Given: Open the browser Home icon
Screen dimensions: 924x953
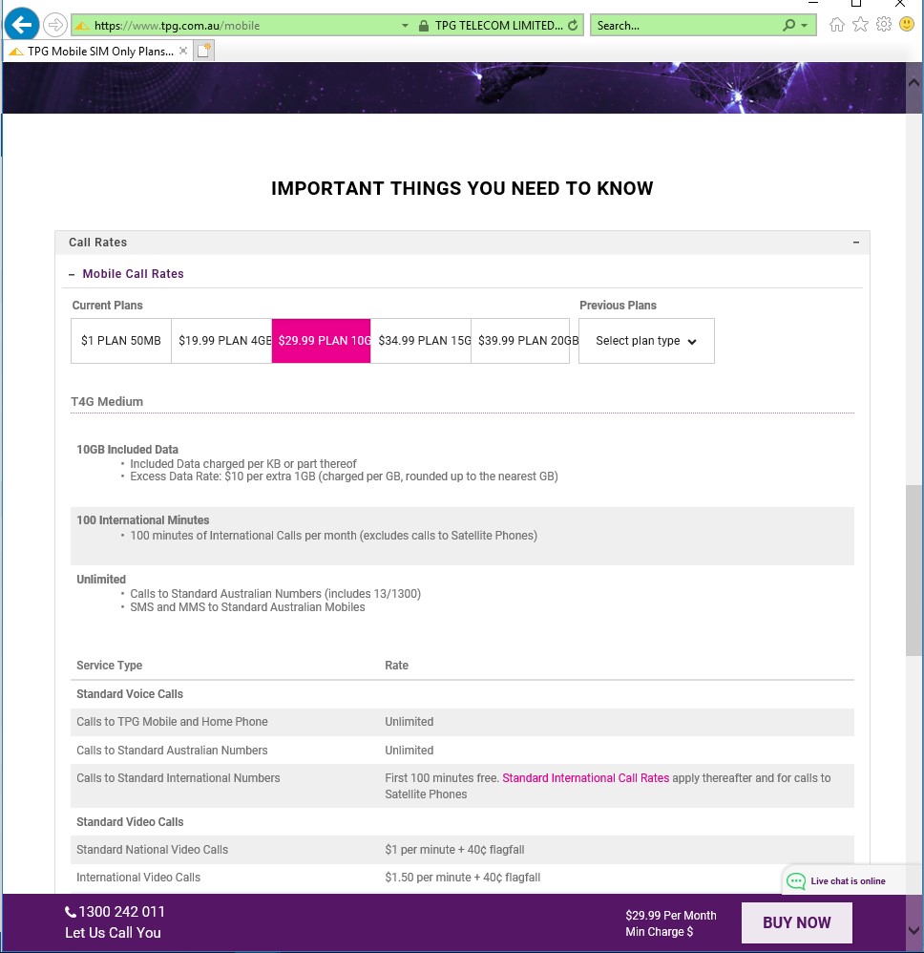Looking at the screenshot, I should pos(837,25).
